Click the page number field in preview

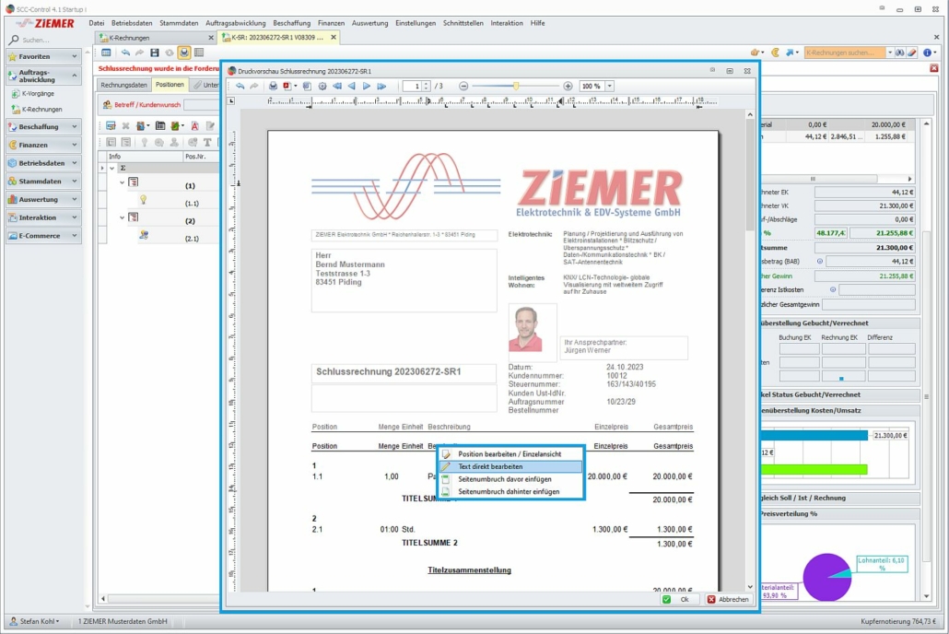click(413, 86)
